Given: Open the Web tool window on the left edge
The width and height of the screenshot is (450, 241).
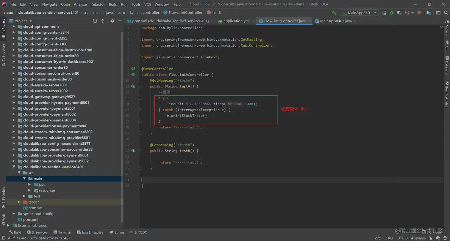Looking at the screenshot, I should tap(4, 220).
